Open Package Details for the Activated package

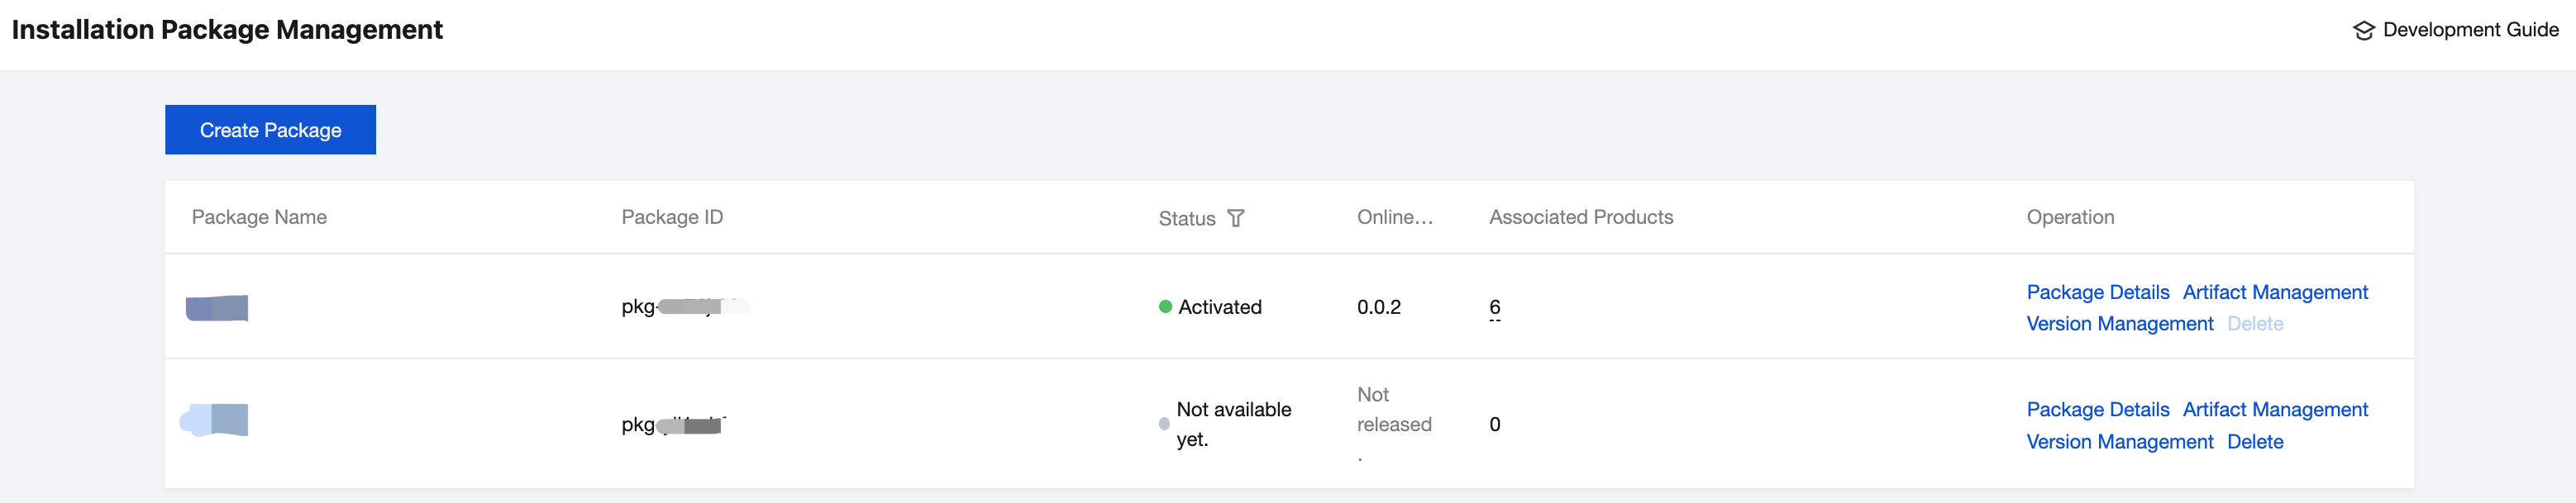(x=2097, y=292)
